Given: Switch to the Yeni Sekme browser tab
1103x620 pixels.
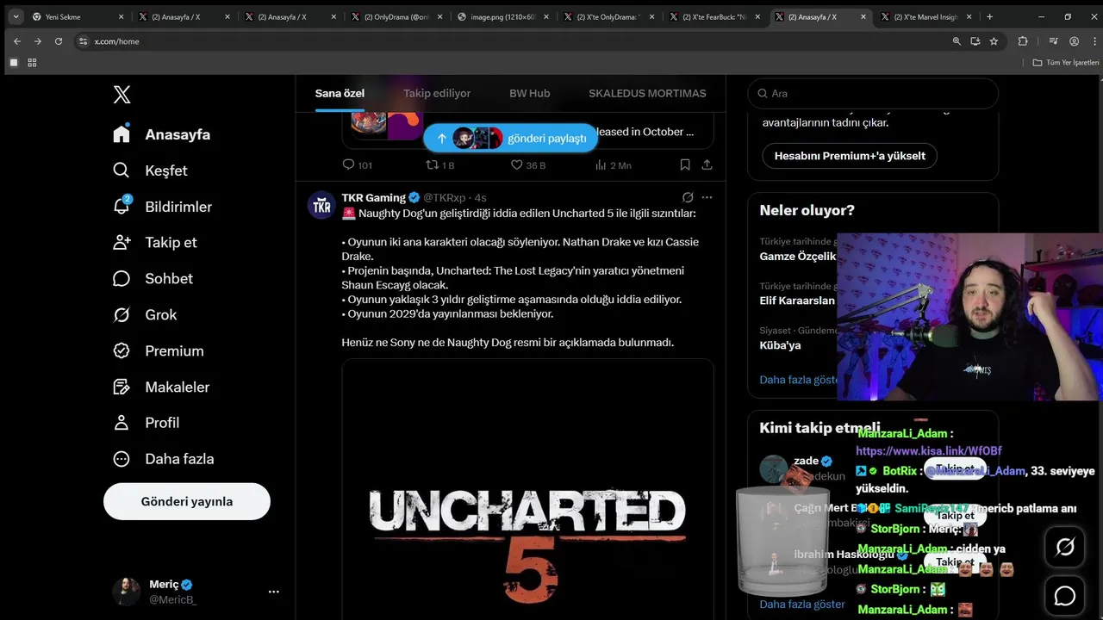Looking at the screenshot, I should pos(78,16).
